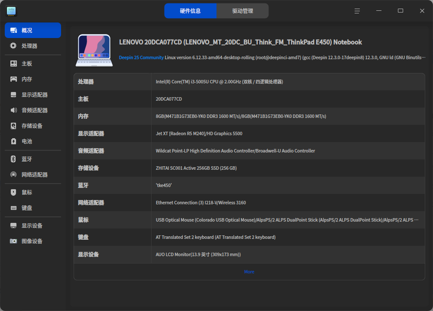Screen dimensions: 433x311
Task: Click the Intel Core i3-5005U CPU value
Action: (x=219, y=82)
